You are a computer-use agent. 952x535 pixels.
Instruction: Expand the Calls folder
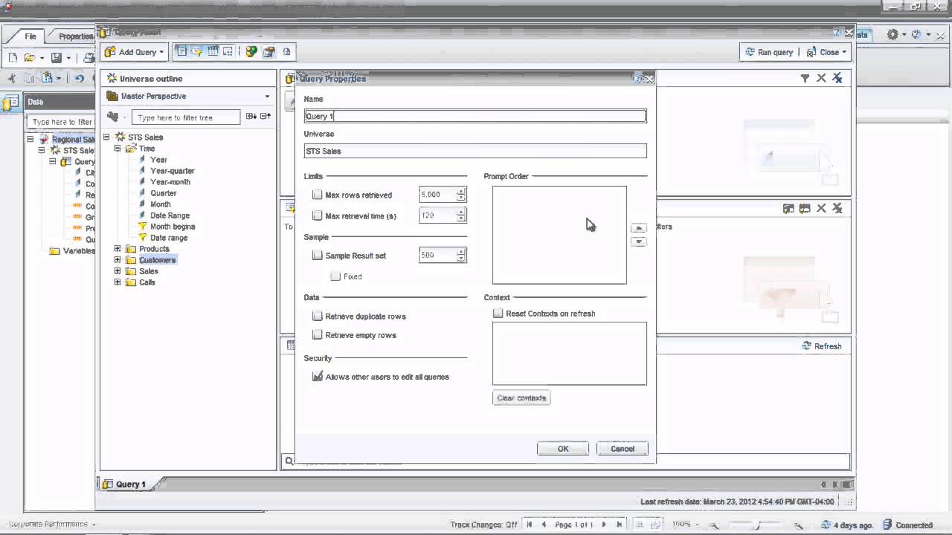coord(117,282)
